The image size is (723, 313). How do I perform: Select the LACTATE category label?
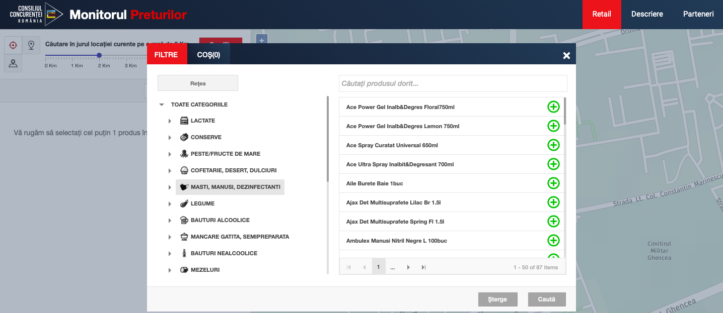point(203,121)
